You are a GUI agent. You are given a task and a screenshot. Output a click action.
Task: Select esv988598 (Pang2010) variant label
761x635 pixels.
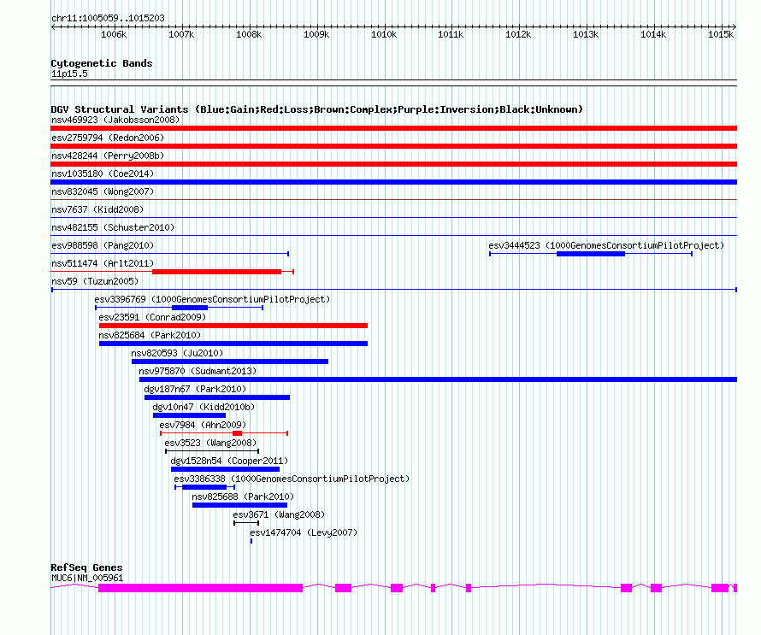[x=103, y=245]
